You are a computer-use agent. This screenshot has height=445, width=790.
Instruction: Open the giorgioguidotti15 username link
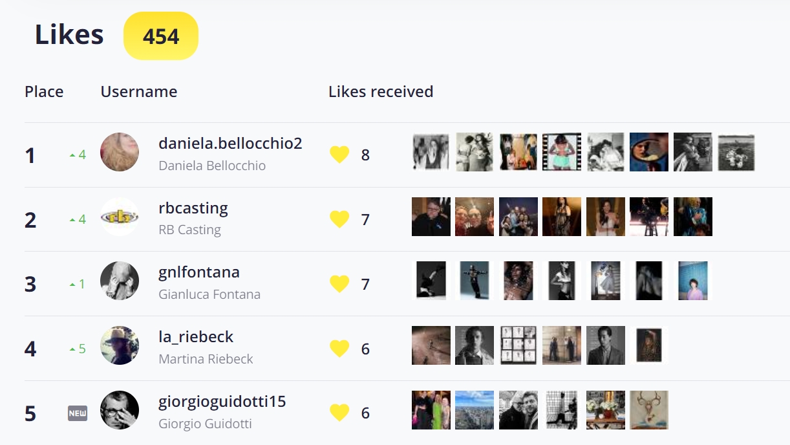tap(222, 402)
